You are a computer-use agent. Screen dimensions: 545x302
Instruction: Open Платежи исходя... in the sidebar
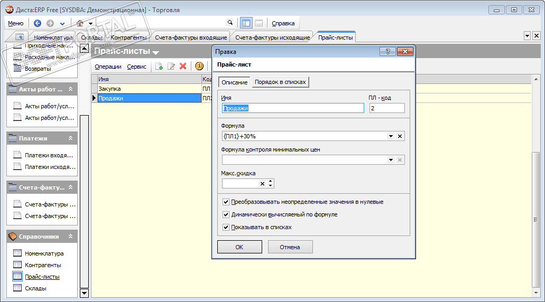pyautogui.click(x=50, y=167)
